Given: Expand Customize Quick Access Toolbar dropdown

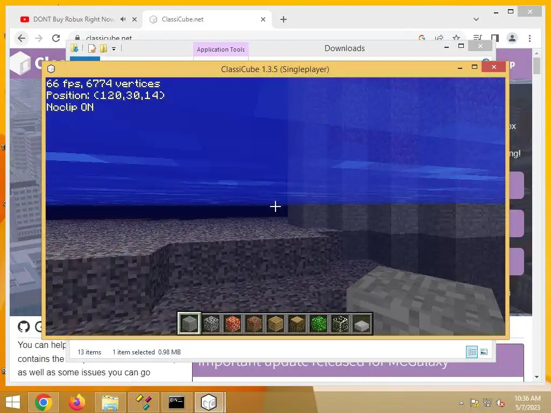Looking at the screenshot, I should tap(114, 49).
